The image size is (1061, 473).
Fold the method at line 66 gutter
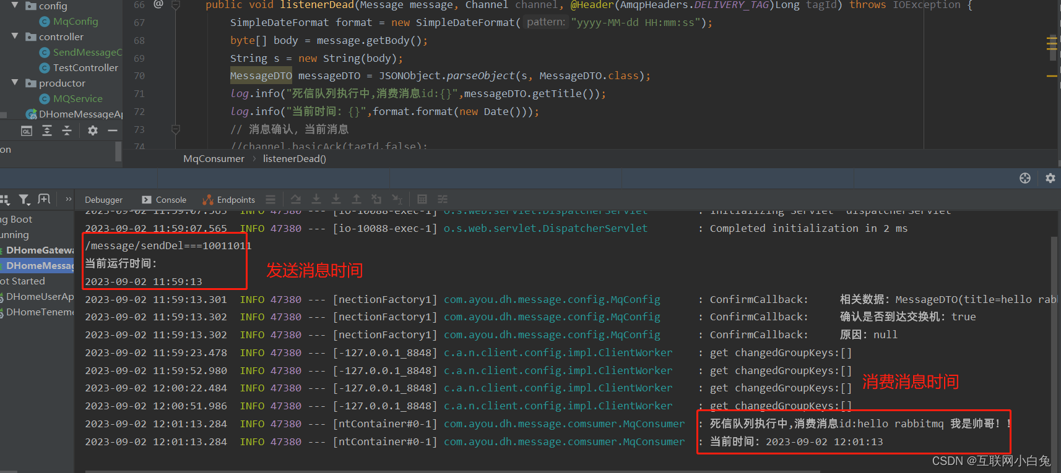point(176,5)
